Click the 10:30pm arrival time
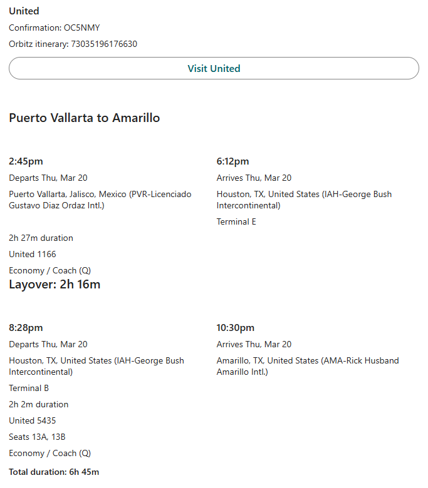The image size is (428, 488). 236,328
